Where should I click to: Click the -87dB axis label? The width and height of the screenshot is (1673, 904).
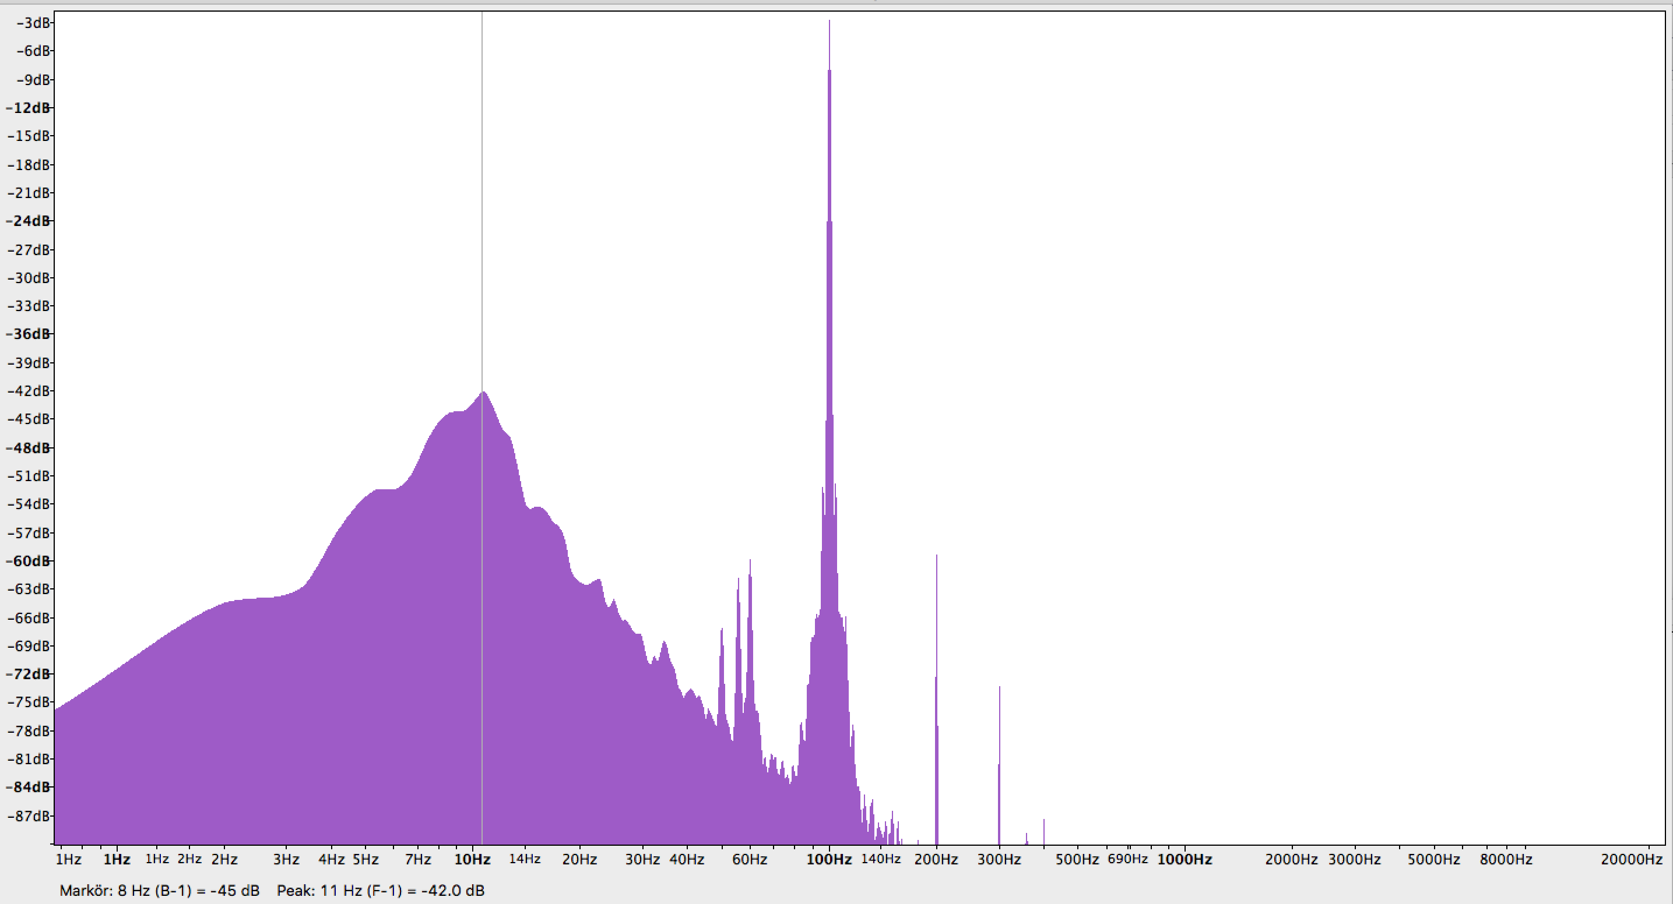pyautogui.click(x=29, y=815)
